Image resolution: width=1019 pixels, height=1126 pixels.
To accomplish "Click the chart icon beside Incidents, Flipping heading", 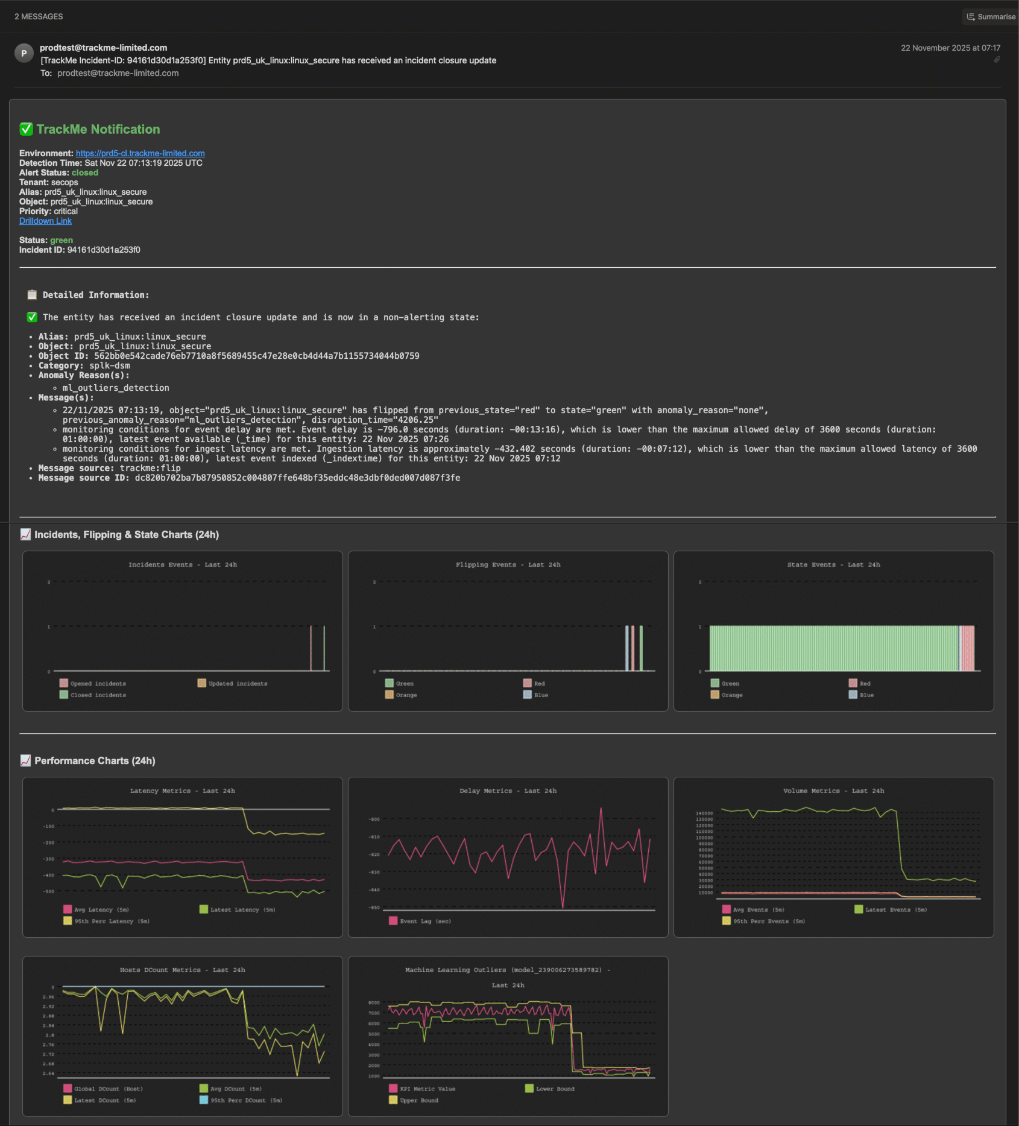I will click(25, 534).
